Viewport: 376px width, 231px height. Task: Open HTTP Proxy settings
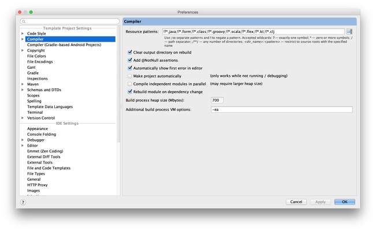(37, 185)
